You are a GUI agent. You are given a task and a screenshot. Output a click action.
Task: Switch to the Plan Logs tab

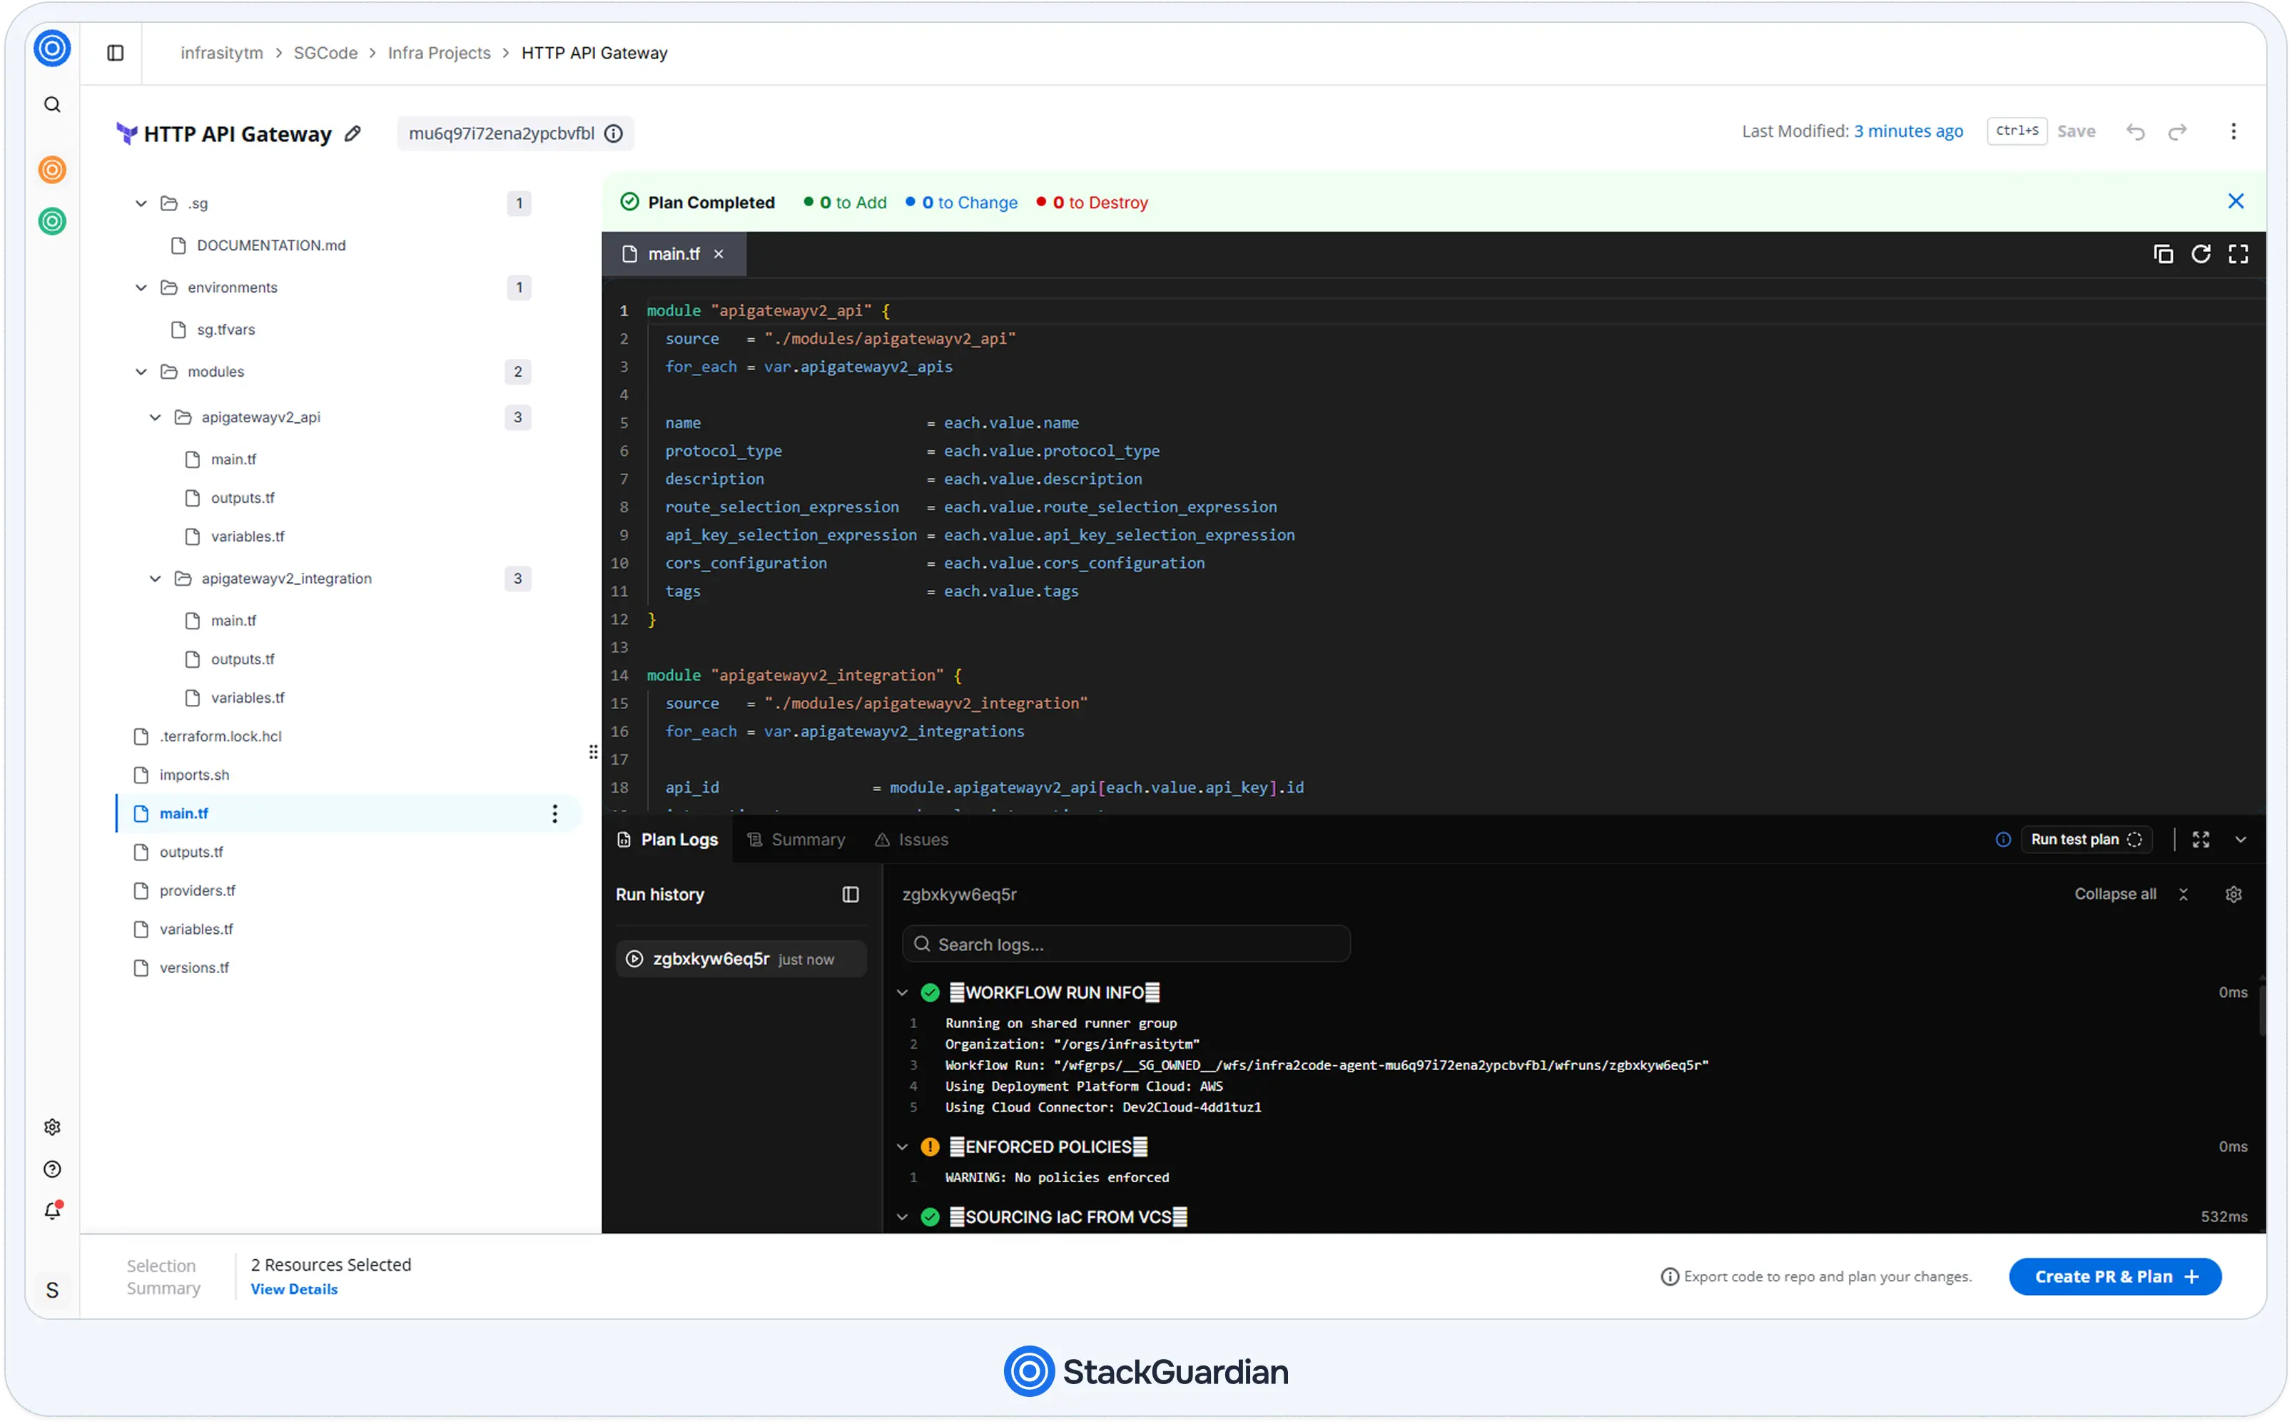[667, 840]
